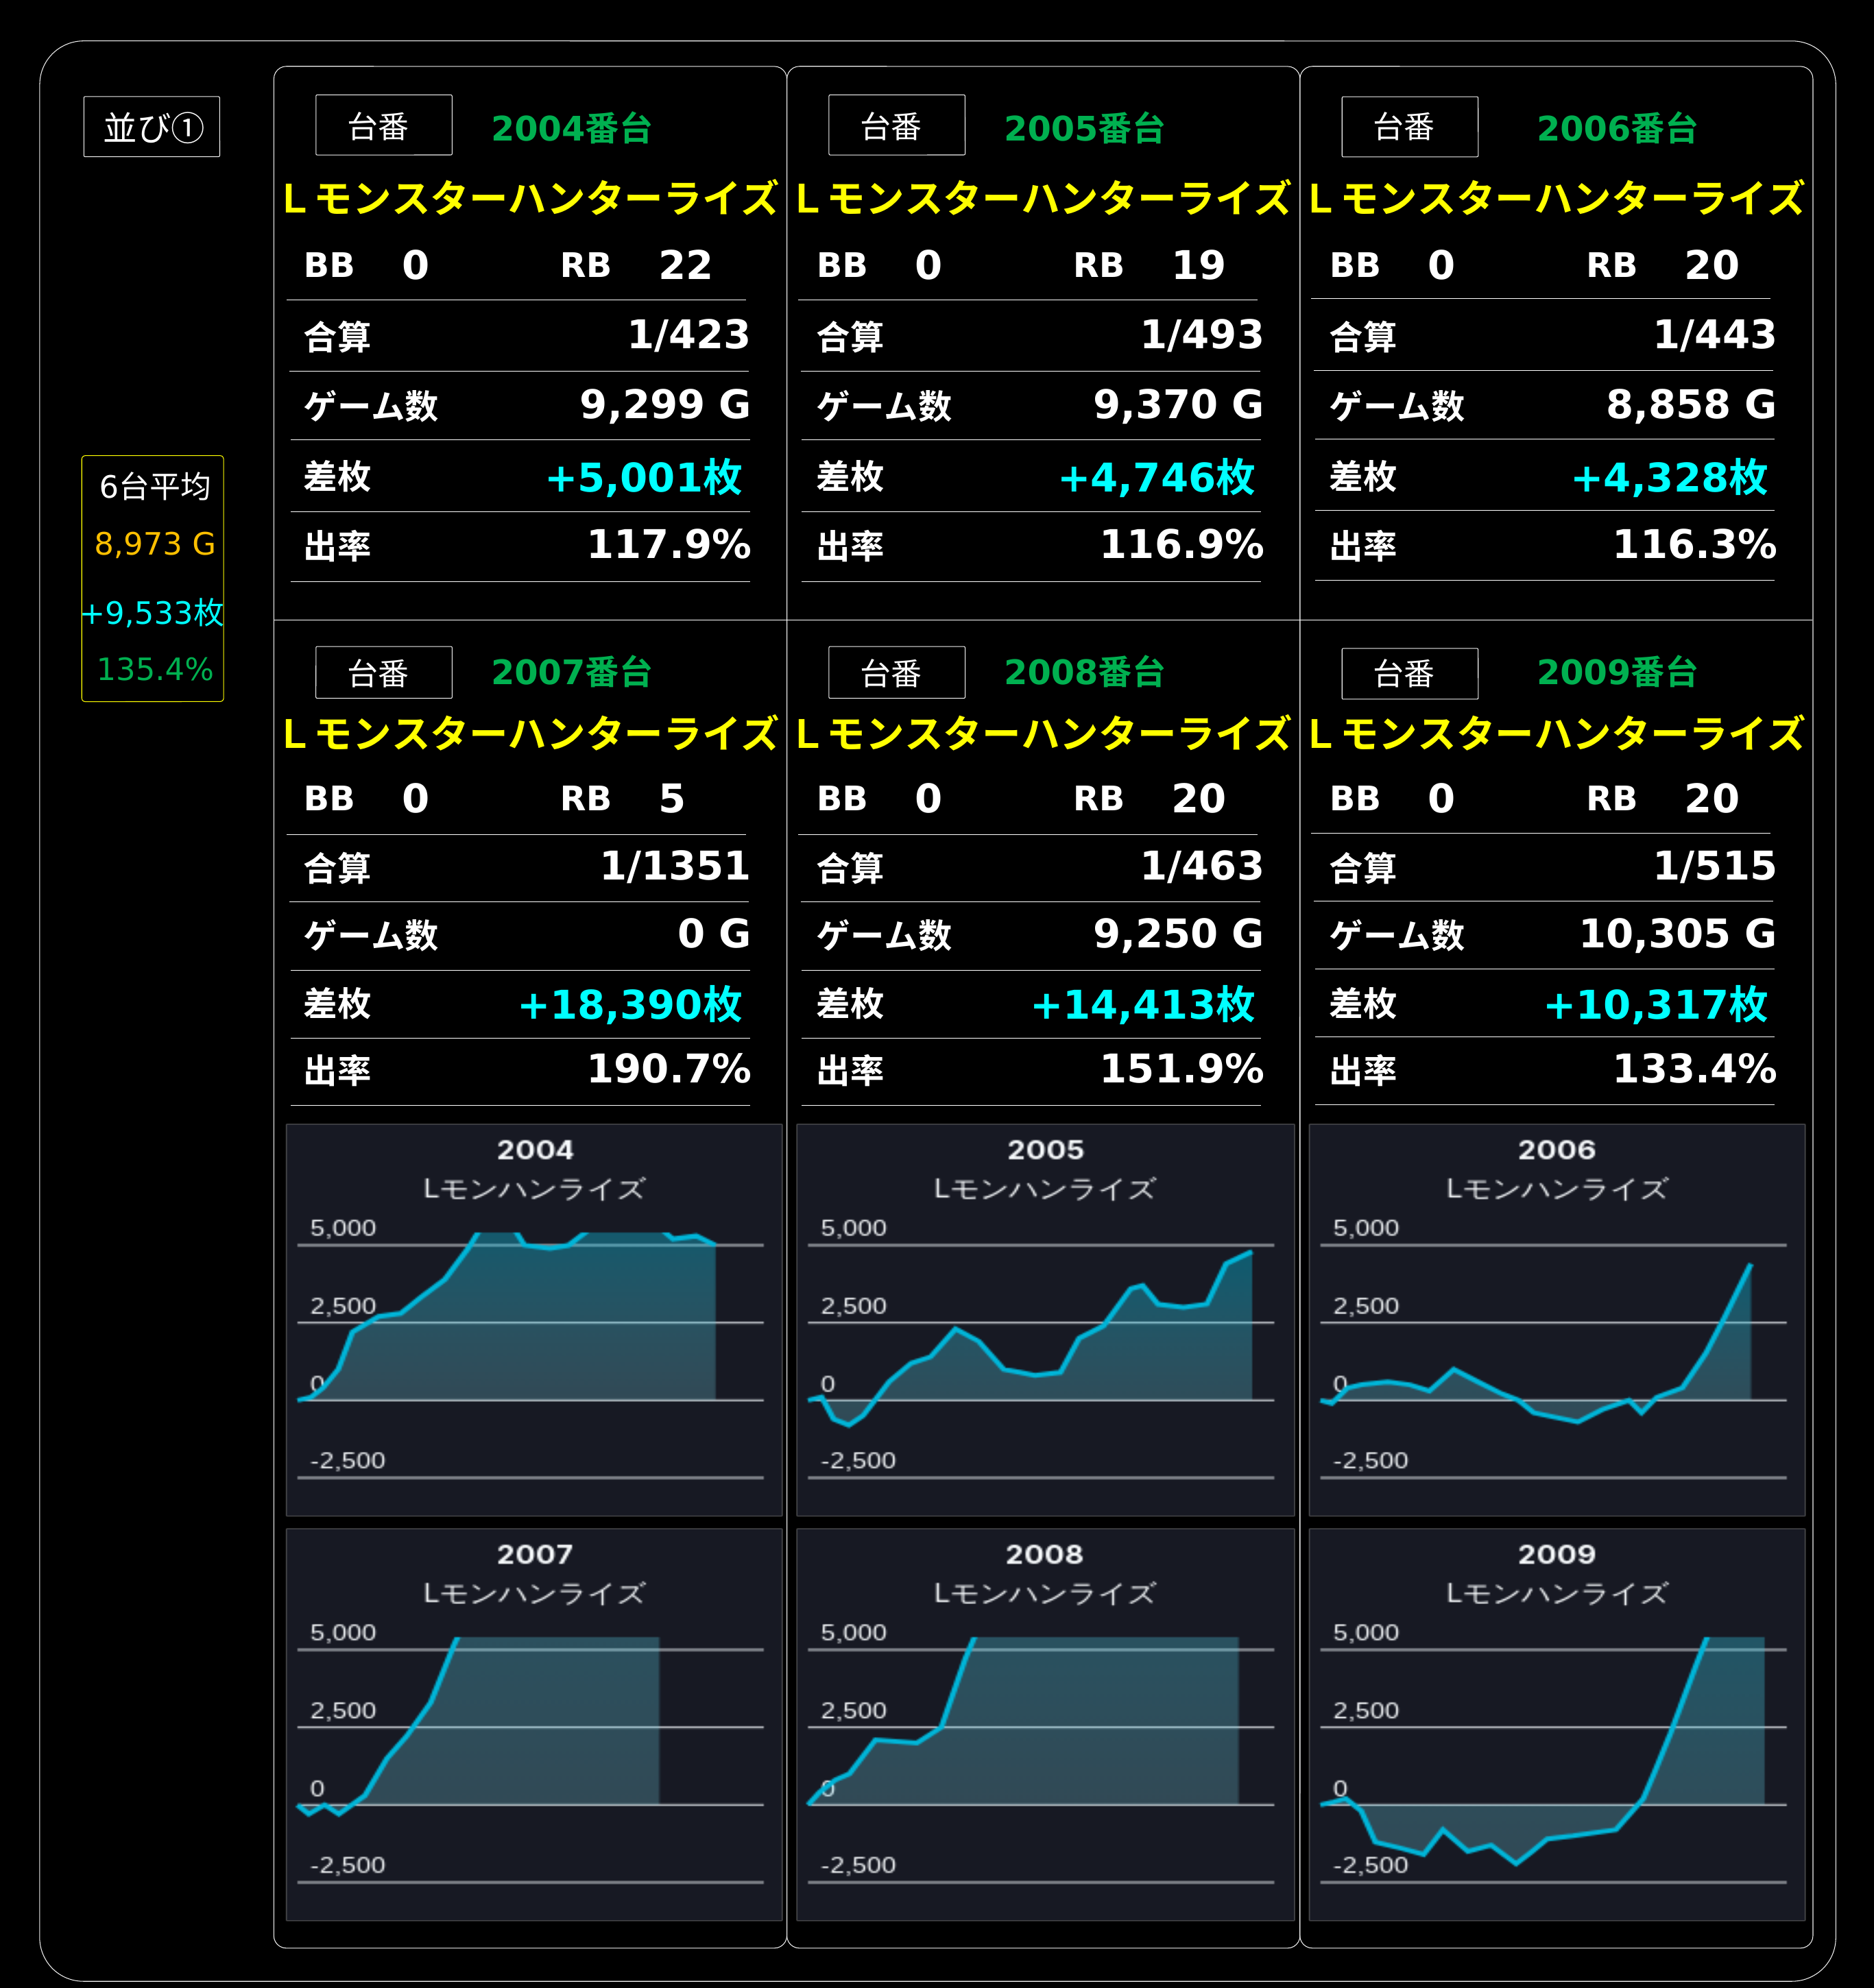Screen dimensions: 1874x1988
Task: Open the 2006番台 machine heading
Action: 1617,129
